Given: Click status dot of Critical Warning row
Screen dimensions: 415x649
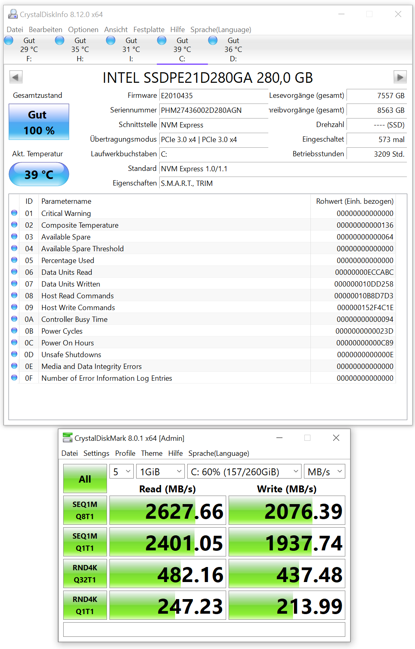Looking at the screenshot, I should (14, 213).
